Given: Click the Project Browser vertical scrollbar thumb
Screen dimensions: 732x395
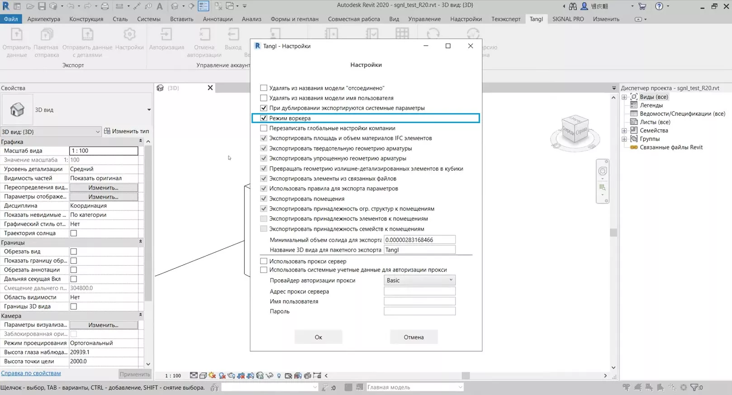Looking at the screenshot, I should [613, 233].
